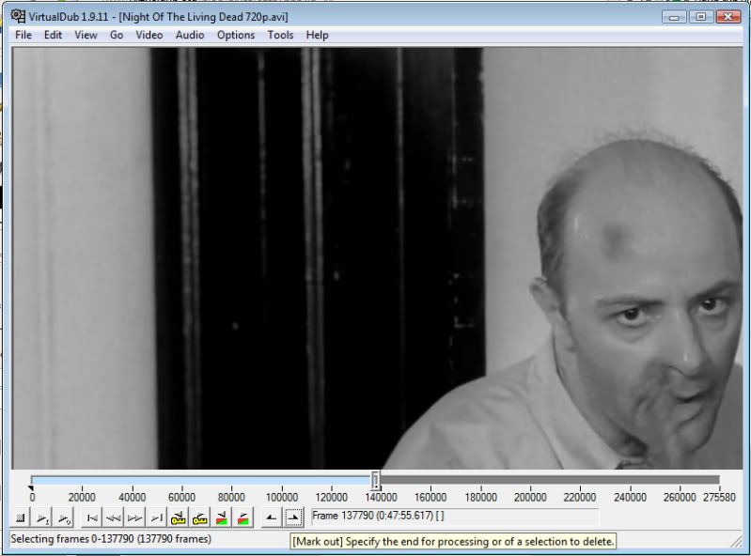The height and width of the screenshot is (556, 751).
Task: Open the Help menu
Action: coord(317,35)
